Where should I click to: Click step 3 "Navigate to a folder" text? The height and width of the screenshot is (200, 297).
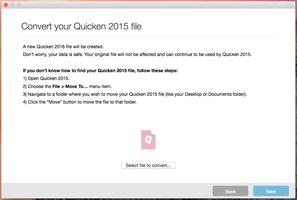(134, 94)
